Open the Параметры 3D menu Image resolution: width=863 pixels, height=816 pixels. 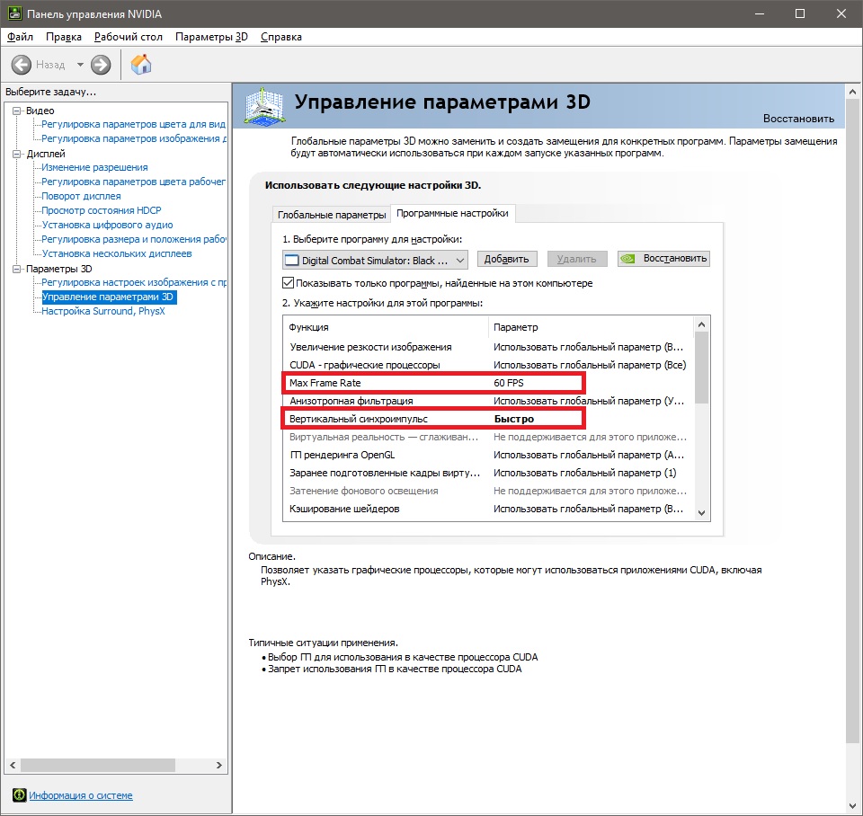tap(211, 37)
